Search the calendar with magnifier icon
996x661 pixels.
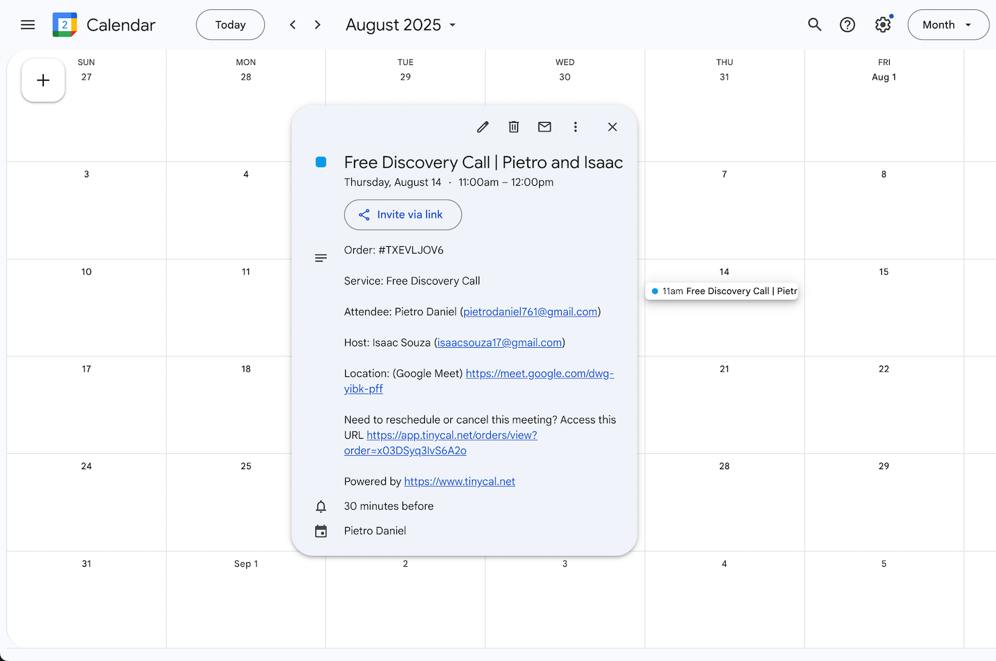pyautogui.click(x=815, y=25)
